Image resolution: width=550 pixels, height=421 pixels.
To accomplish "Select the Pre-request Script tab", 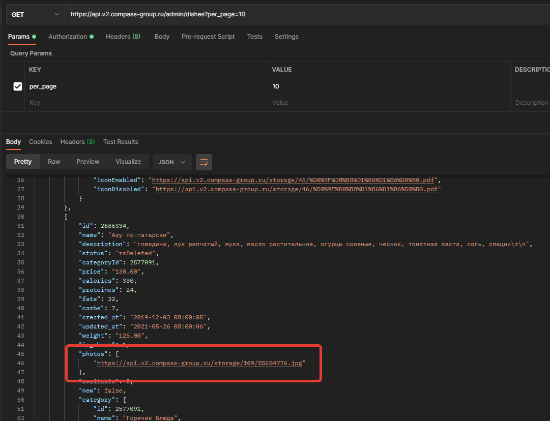I will (x=208, y=37).
